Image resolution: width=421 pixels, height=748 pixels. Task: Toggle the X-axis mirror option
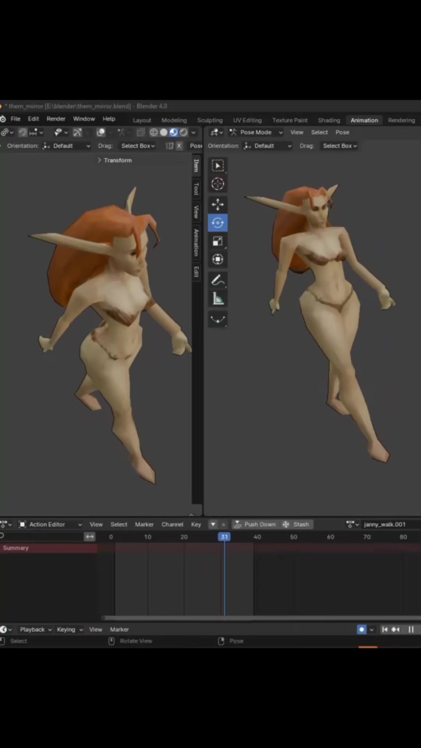(x=179, y=146)
